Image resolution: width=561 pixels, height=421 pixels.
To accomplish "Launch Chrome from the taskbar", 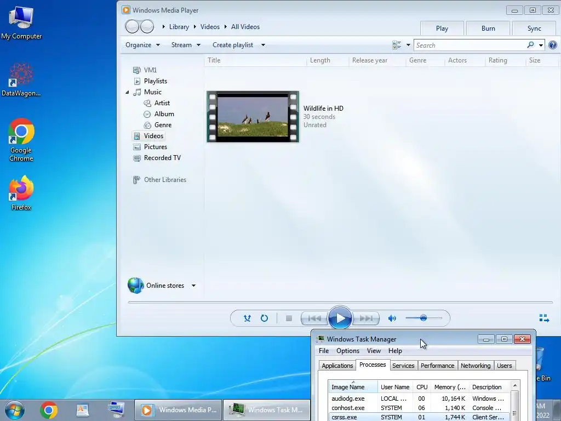I will 49,410.
